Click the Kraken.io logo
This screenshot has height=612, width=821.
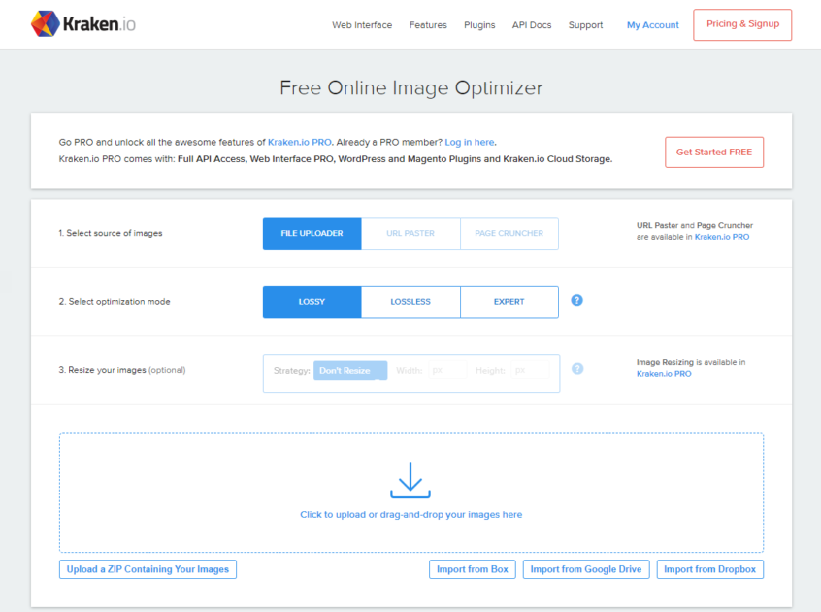click(82, 24)
